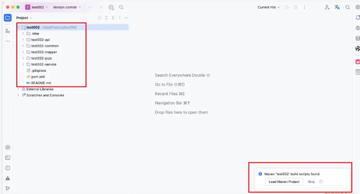The image size is (360, 194).
Task: Expand the test002-pojo folder
Action: click(23, 59)
